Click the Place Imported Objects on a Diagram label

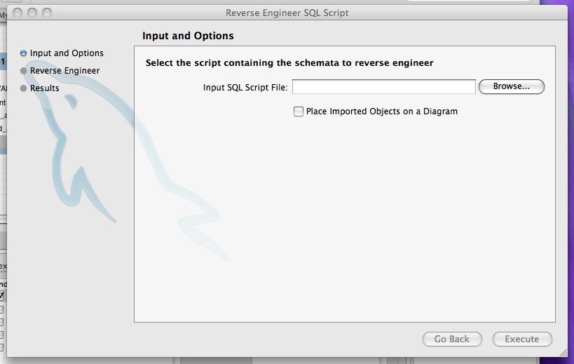pyautogui.click(x=382, y=112)
